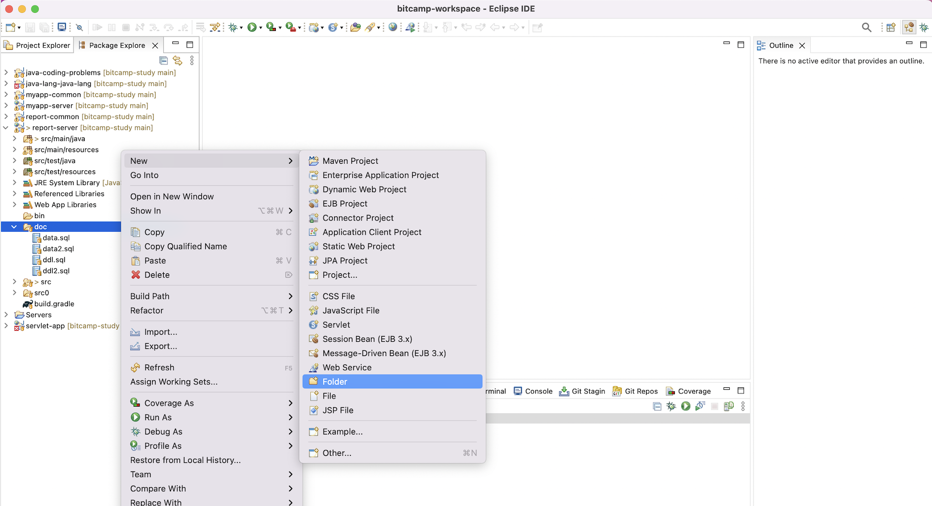
Task: Click Delete in the context menu
Action: (211, 275)
